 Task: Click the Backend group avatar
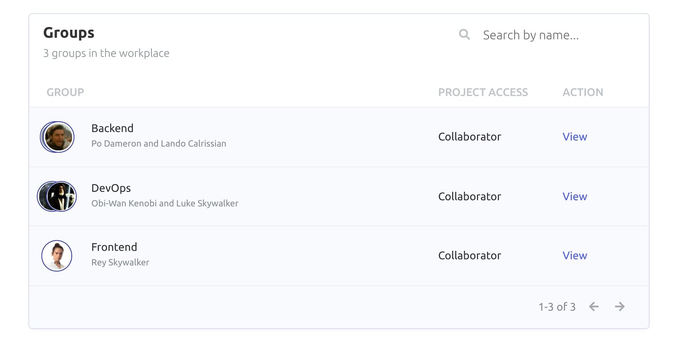[58, 137]
